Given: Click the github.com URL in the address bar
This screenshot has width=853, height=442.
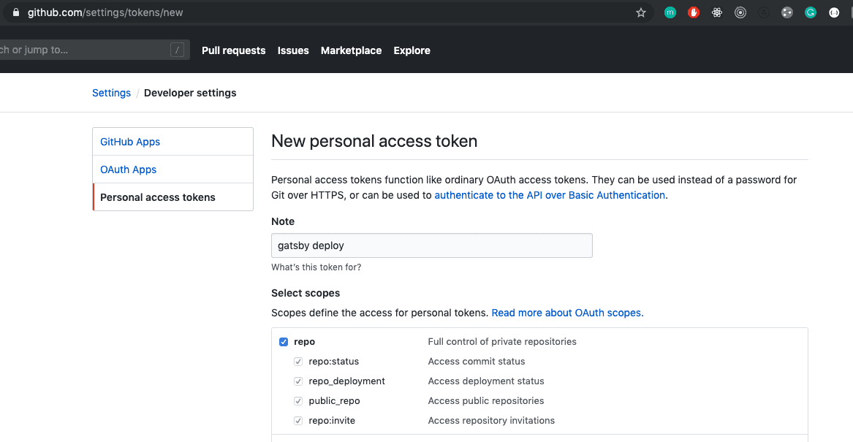Looking at the screenshot, I should [x=105, y=12].
